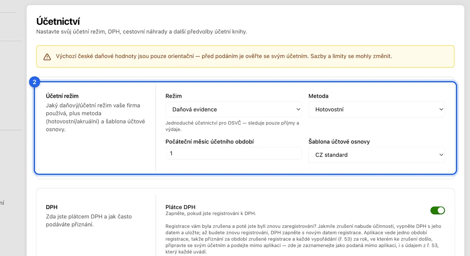Image resolution: width=470 pixels, height=256 pixels.
Task: Click the hint Zapněte, pokud jste registrováni k DPH
Action: tap(211, 213)
